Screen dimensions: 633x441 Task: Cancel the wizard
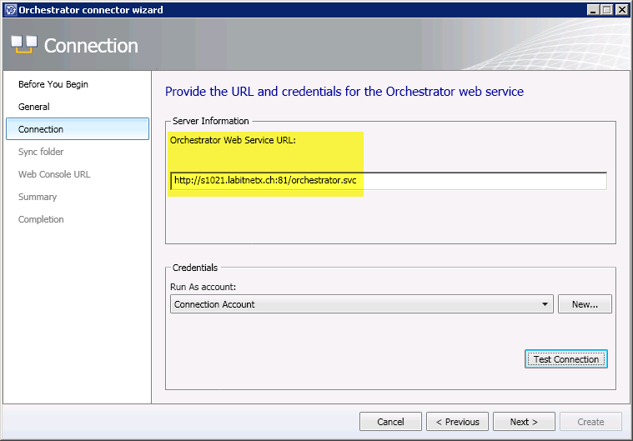[x=390, y=422]
